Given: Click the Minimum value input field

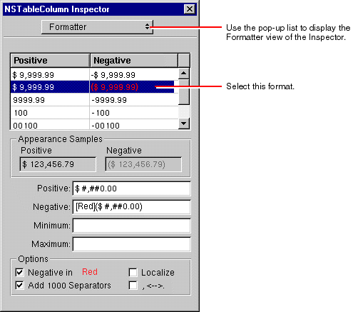Looking at the screenshot, I should [131, 226].
